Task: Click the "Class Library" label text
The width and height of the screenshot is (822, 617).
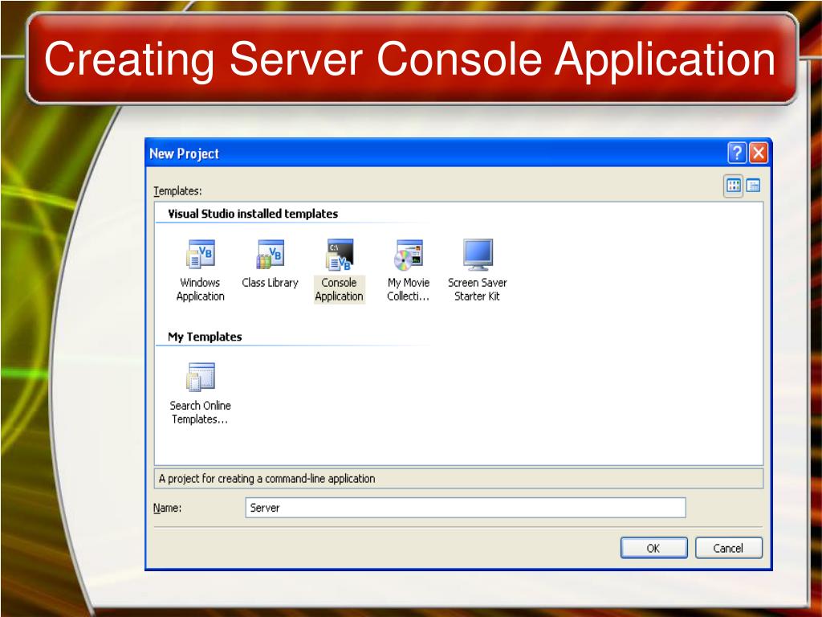Action: pos(270,283)
